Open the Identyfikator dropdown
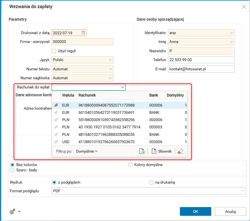The width and height of the screenshot is (250, 221). pos(232,33)
